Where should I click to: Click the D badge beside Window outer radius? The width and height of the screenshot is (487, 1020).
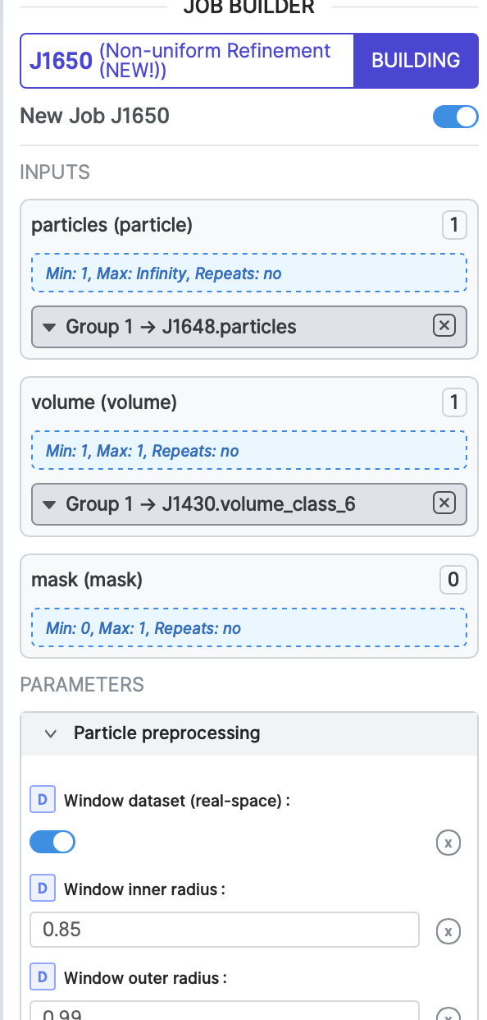point(43,977)
